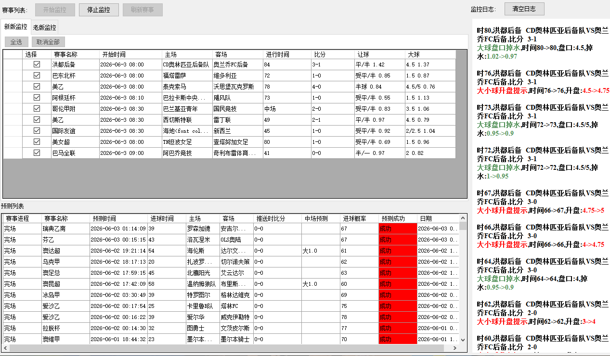Click the 赛事进程 column header

coord(22,218)
